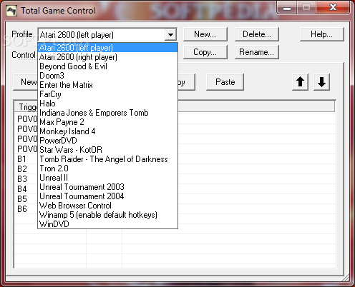Select the B4 trigger row
Screen dimensions: 355x287
(x=26, y=189)
